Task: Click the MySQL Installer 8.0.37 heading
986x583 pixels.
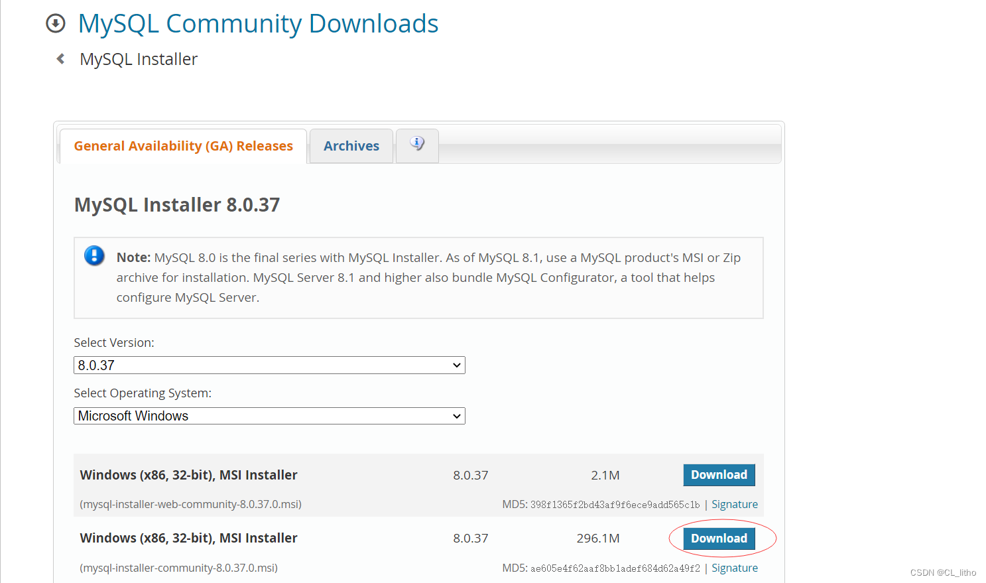Action: click(x=177, y=205)
